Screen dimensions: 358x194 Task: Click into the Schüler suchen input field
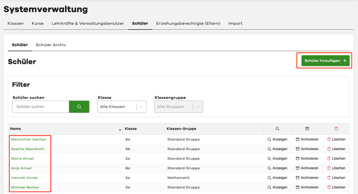coord(40,107)
